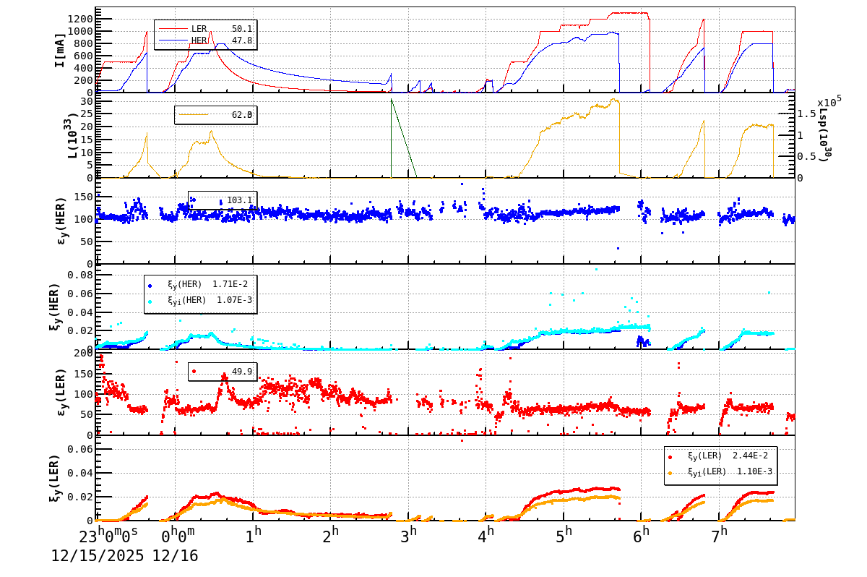Click the 0.06 tick on the ξy(LER) axis
This screenshot has width=867, height=577.
pos(79,449)
